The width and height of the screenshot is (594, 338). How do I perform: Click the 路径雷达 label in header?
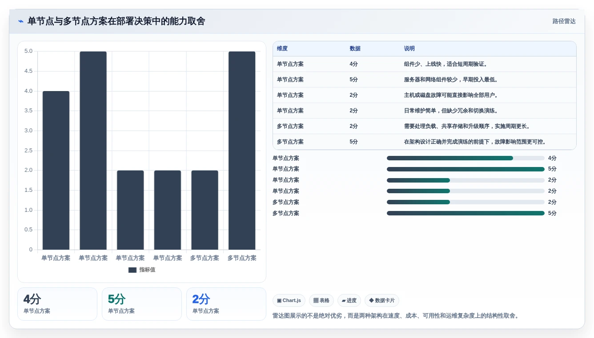[x=564, y=21]
